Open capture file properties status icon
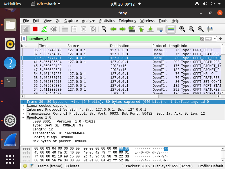The height and width of the screenshot is (169, 225). [x=31, y=166]
